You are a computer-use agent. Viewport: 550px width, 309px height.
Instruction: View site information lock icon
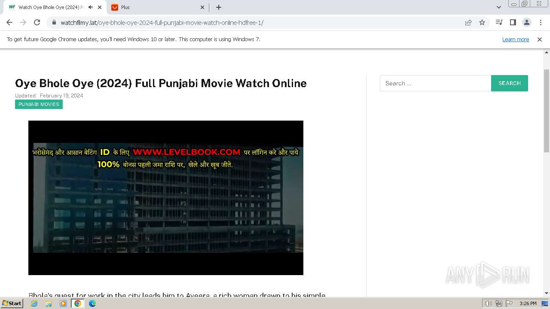click(x=54, y=23)
